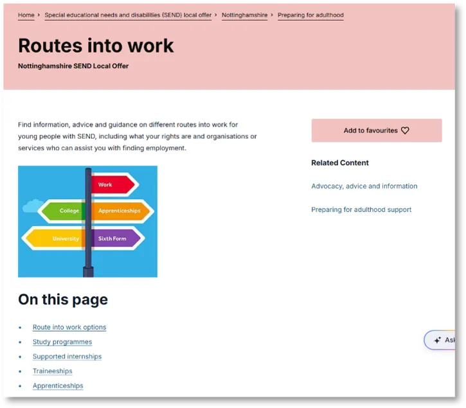Jump to Supported internships section
The image size is (466, 408).
click(67, 357)
